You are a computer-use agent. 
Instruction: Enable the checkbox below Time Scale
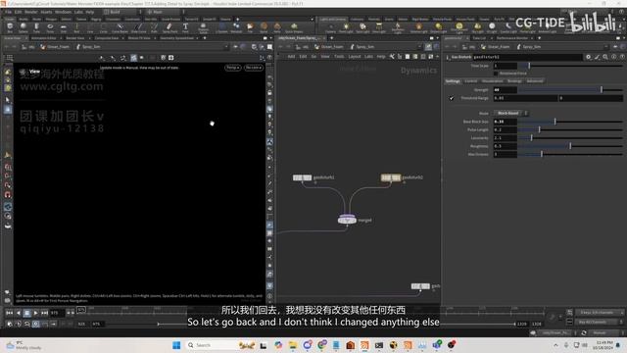(x=496, y=74)
